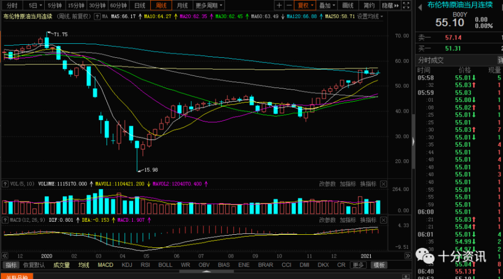Click 指标 indicators button
This screenshot has height=279, width=503.
point(11,265)
